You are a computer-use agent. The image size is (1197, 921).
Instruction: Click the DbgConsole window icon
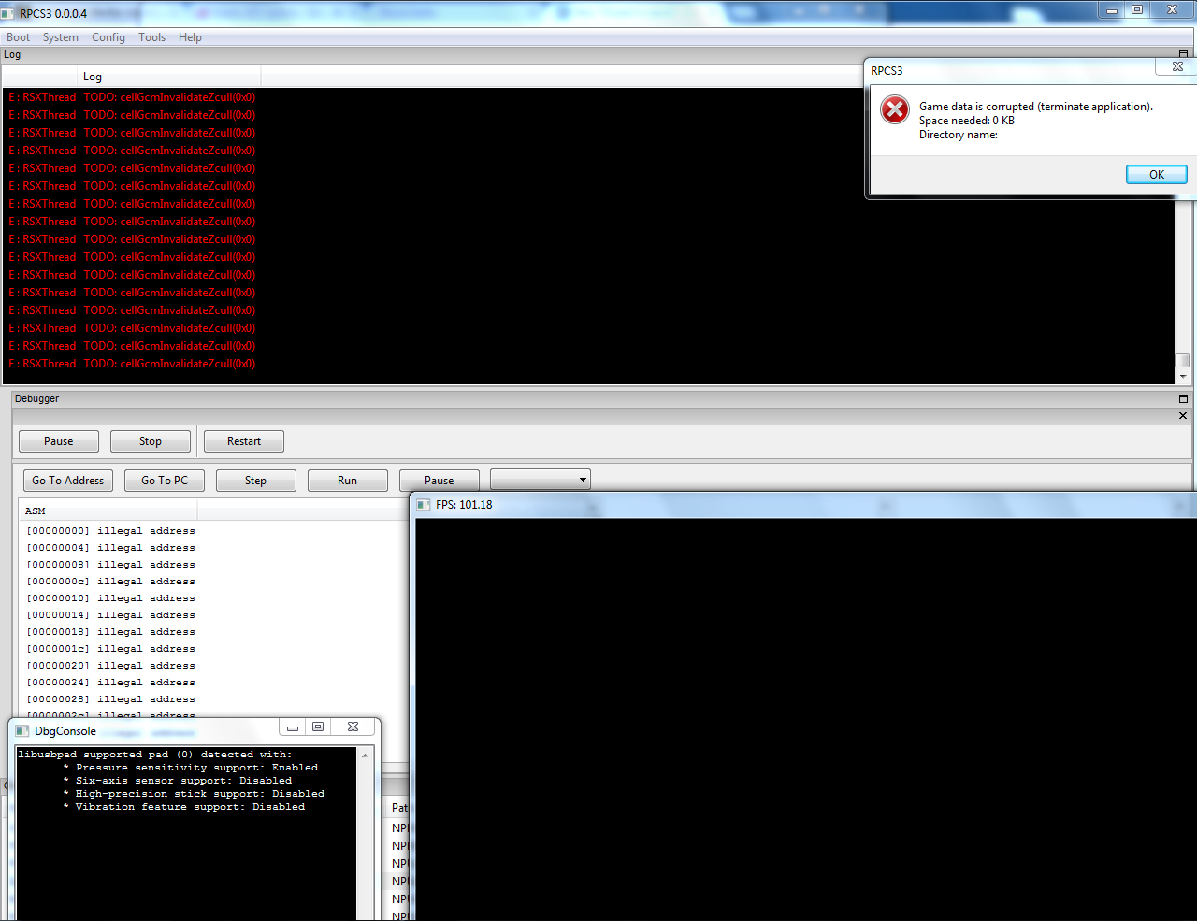(22, 730)
